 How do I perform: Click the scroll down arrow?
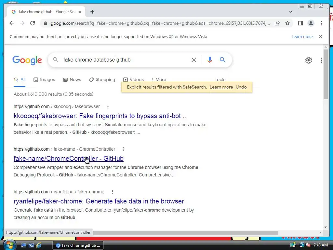326,227
